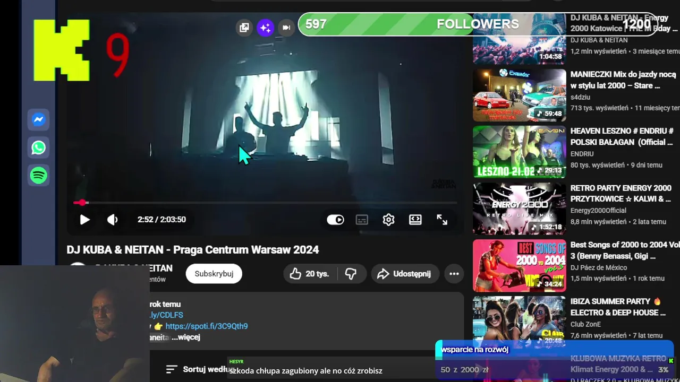Viewport: 680px width, 382px height.
Task: Click the wsparcie na rozwój donation goal widget
Action: click(554, 360)
